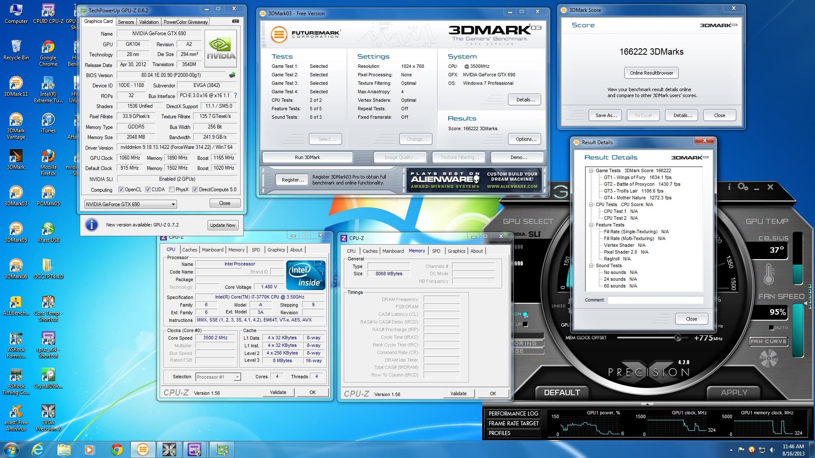Click Run 3DMark button

coord(307,157)
